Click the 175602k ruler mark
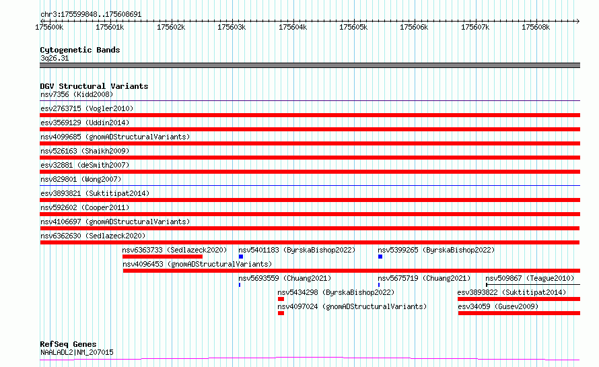Screen dimensions: 599x367 coord(171,27)
